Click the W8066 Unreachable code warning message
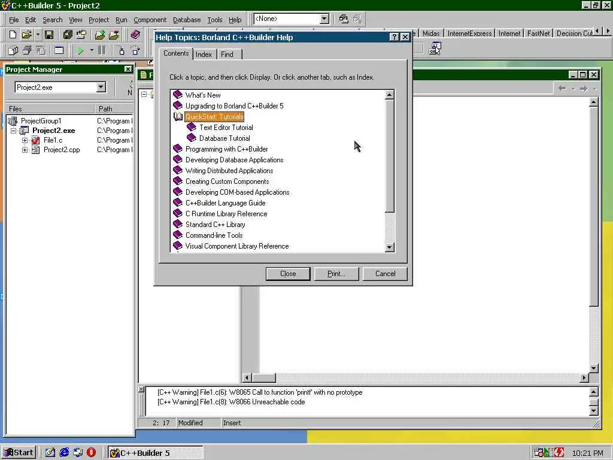 231,402
